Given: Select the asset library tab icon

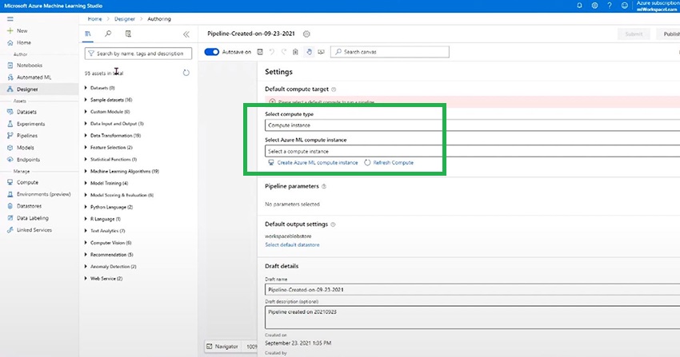Looking at the screenshot, I should pyautogui.click(x=88, y=34).
